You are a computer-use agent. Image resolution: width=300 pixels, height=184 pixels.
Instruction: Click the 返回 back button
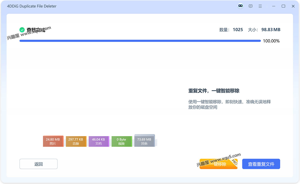coord(38,164)
